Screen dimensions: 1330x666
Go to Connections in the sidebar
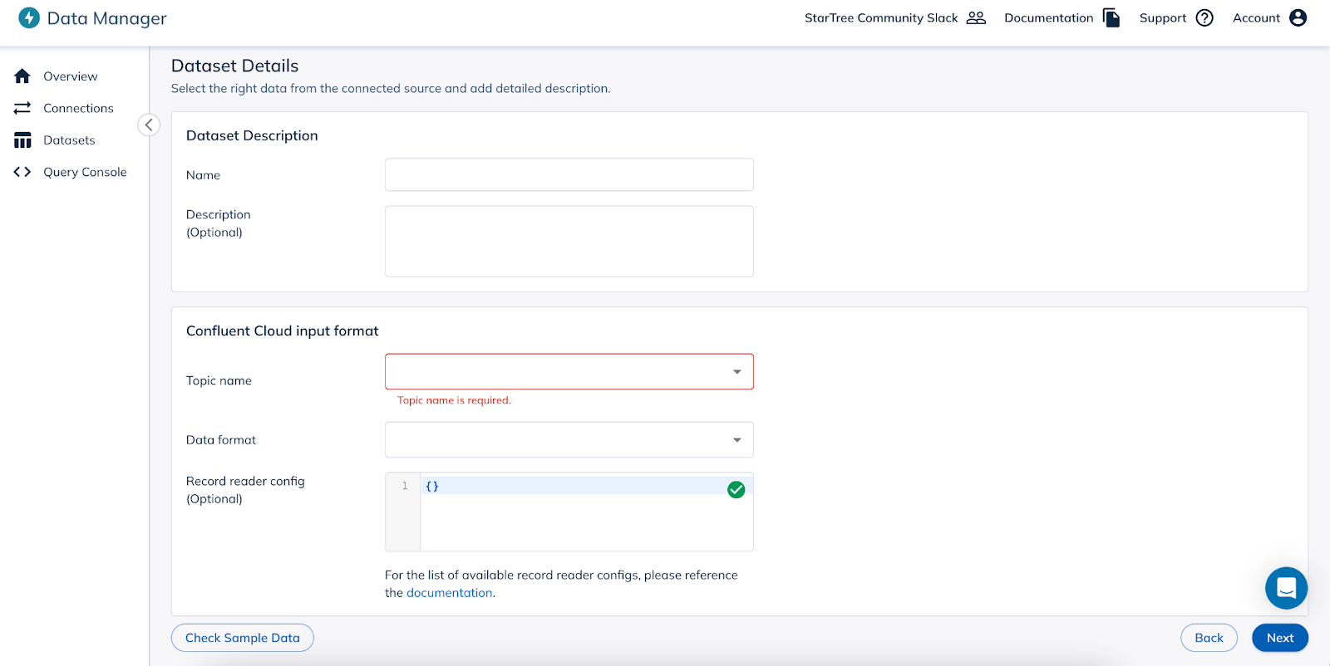click(x=78, y=108)
